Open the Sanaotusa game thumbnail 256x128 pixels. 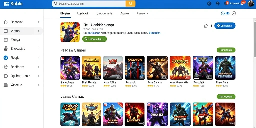[70, 68]
